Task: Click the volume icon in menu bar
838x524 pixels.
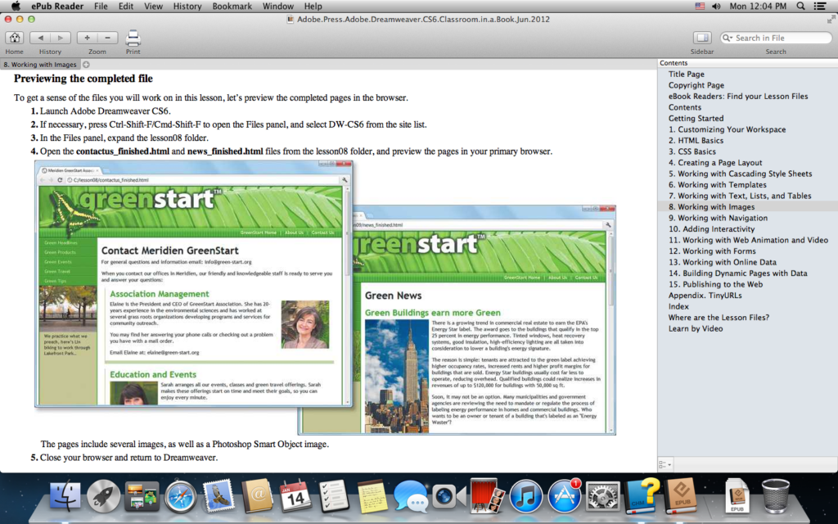Action: click(716, 7)
